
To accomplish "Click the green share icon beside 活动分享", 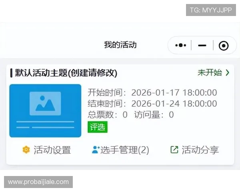I will pyautogui.click(x=174, y=150).
